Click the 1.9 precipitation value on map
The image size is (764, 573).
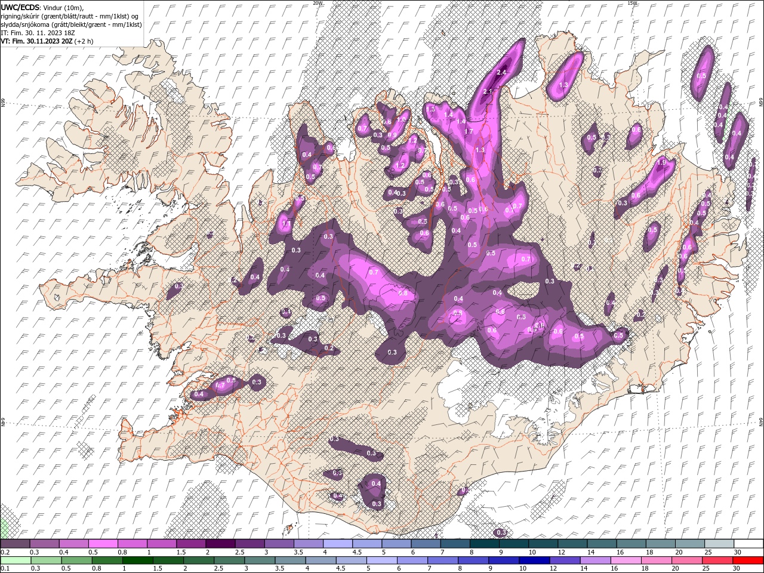point(661,162)
